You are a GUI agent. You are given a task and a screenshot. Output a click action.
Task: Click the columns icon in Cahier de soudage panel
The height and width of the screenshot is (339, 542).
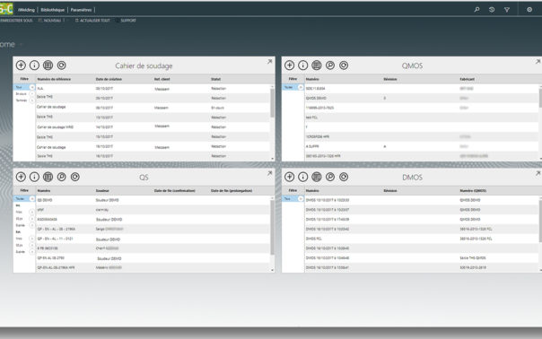(48, 65)
